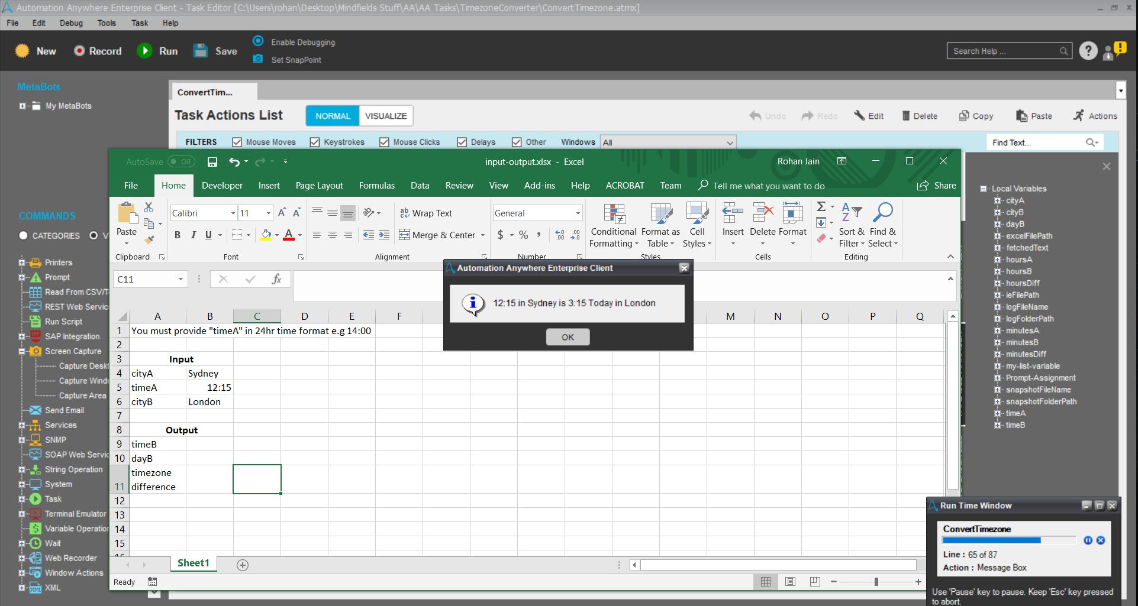The height and width of the screenshot is (606, 1138).
Task: Open the Debug menu
Action: 71,23
